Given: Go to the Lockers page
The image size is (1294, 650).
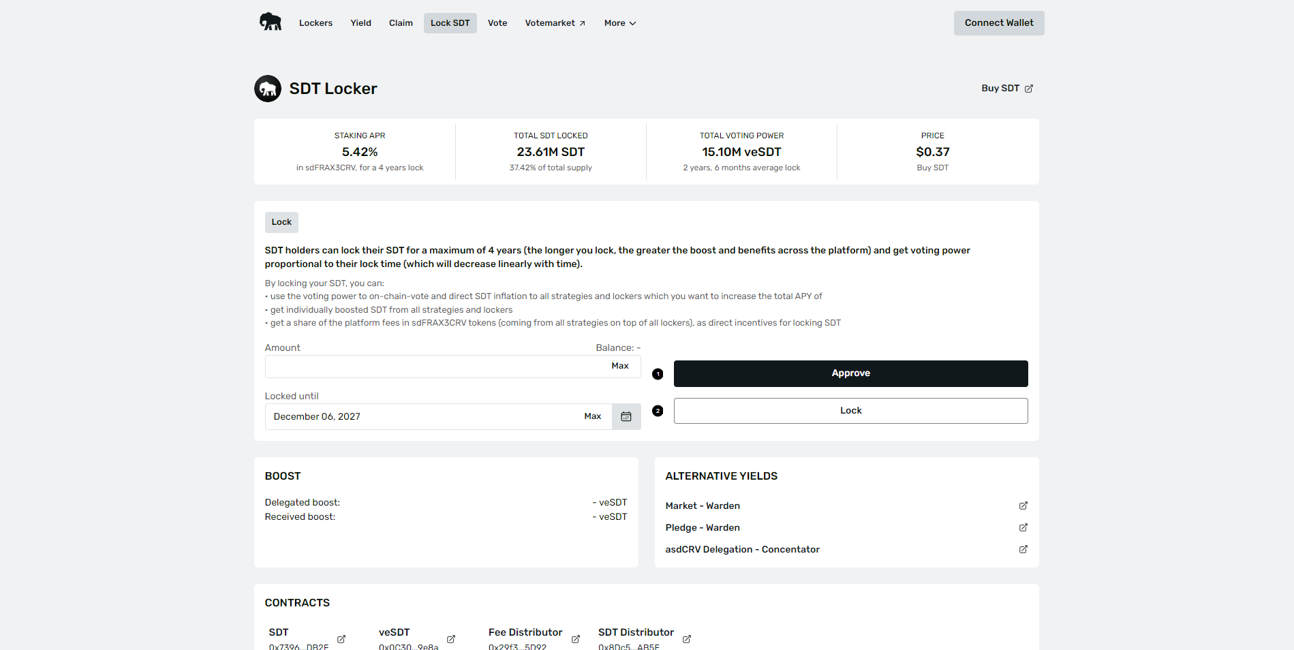Looking at the screenshot, I should pyautogui.click(x=315, y=23).
